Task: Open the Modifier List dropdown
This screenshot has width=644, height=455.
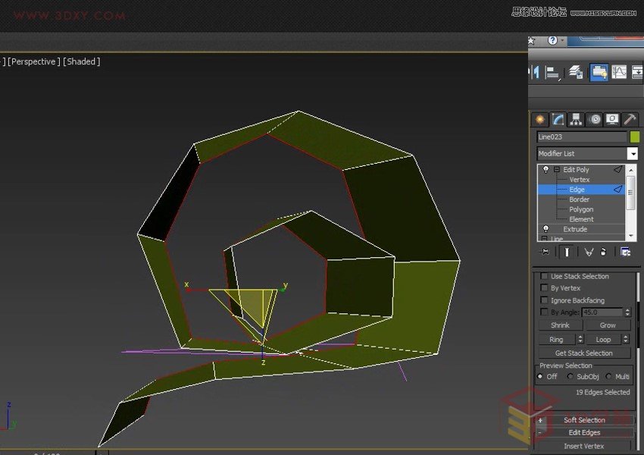Action: [x=633, y=153]
